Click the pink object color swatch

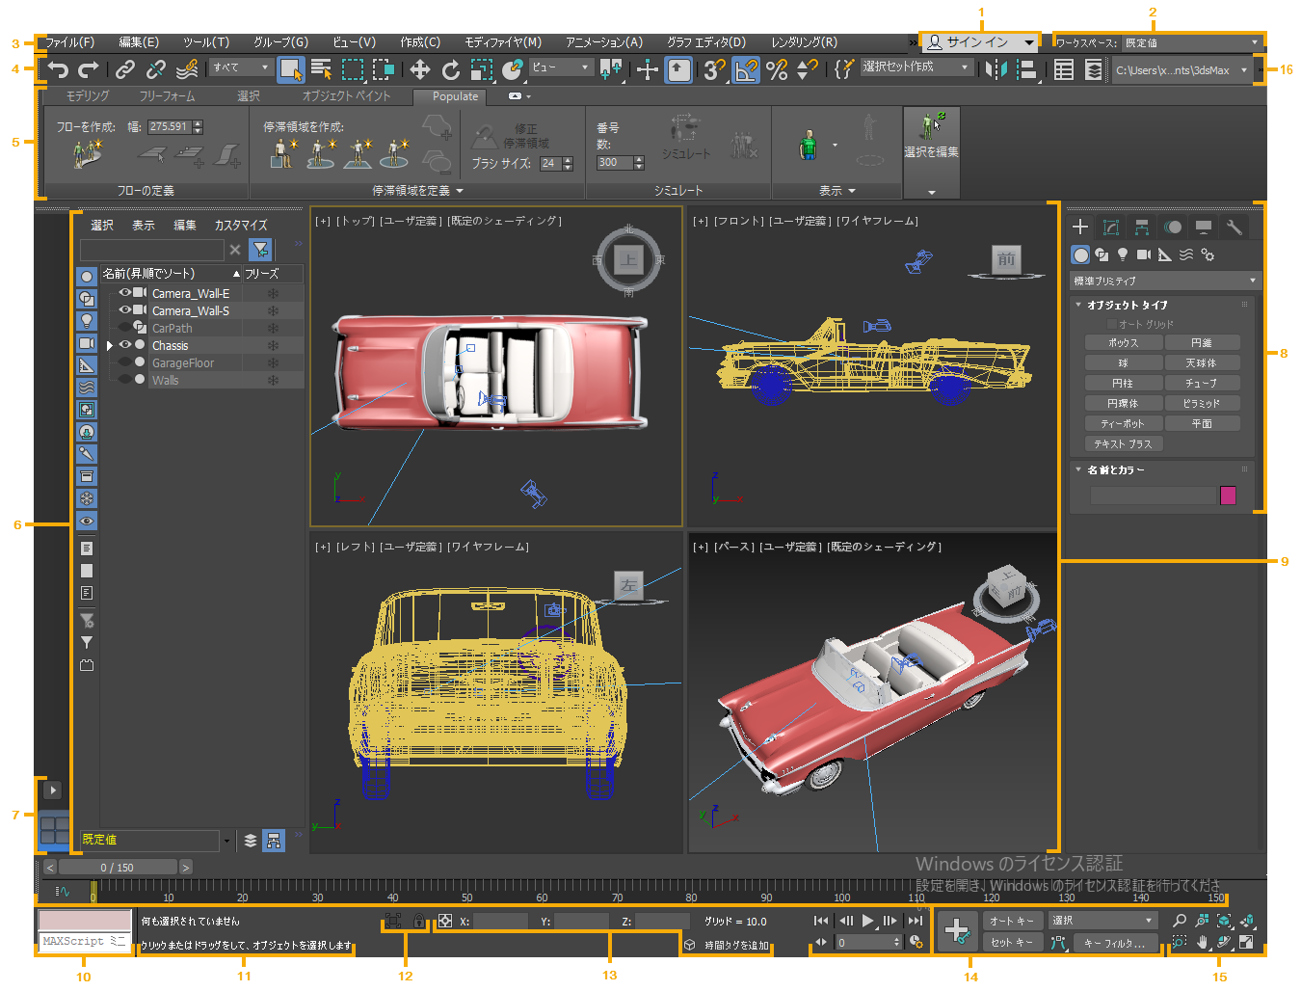(x=1228, y=495)
